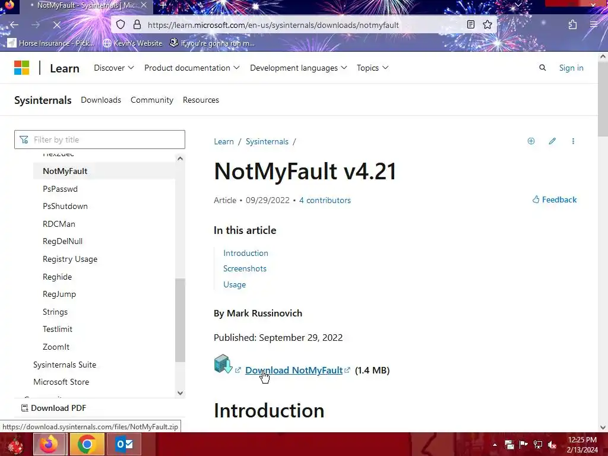Click the sidebar list scrollbar thumb
The image size is (608, 456).
click(x=180, y=320)
